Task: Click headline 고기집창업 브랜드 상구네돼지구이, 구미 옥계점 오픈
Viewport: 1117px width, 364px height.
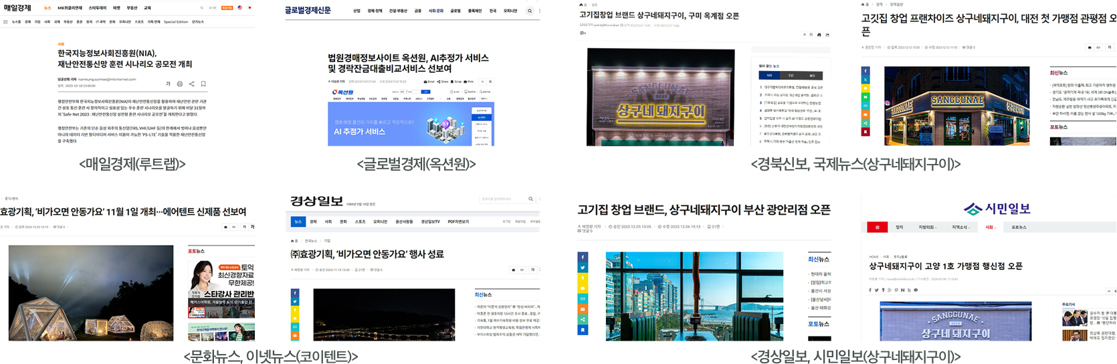Action: pyautogui.click(x=659, y=15)
